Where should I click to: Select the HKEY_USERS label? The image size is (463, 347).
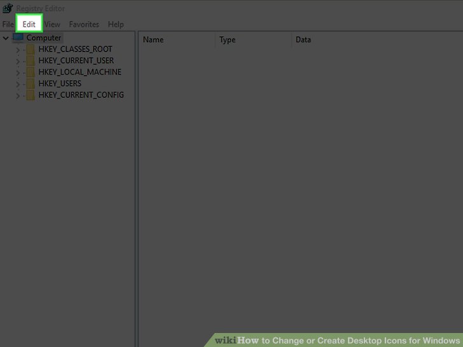point(60,83)
